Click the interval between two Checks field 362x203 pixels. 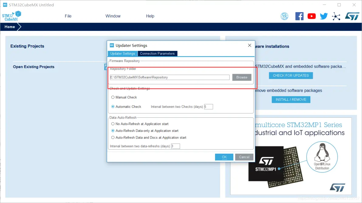[208, 107]
